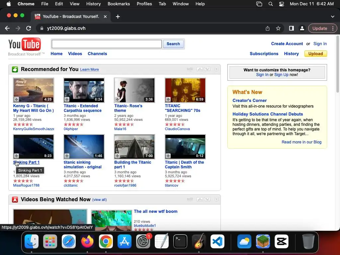Viewport: 340px width, 255px height.
Task: Click the page vertical scrollbar
Action: click(338, 64)
